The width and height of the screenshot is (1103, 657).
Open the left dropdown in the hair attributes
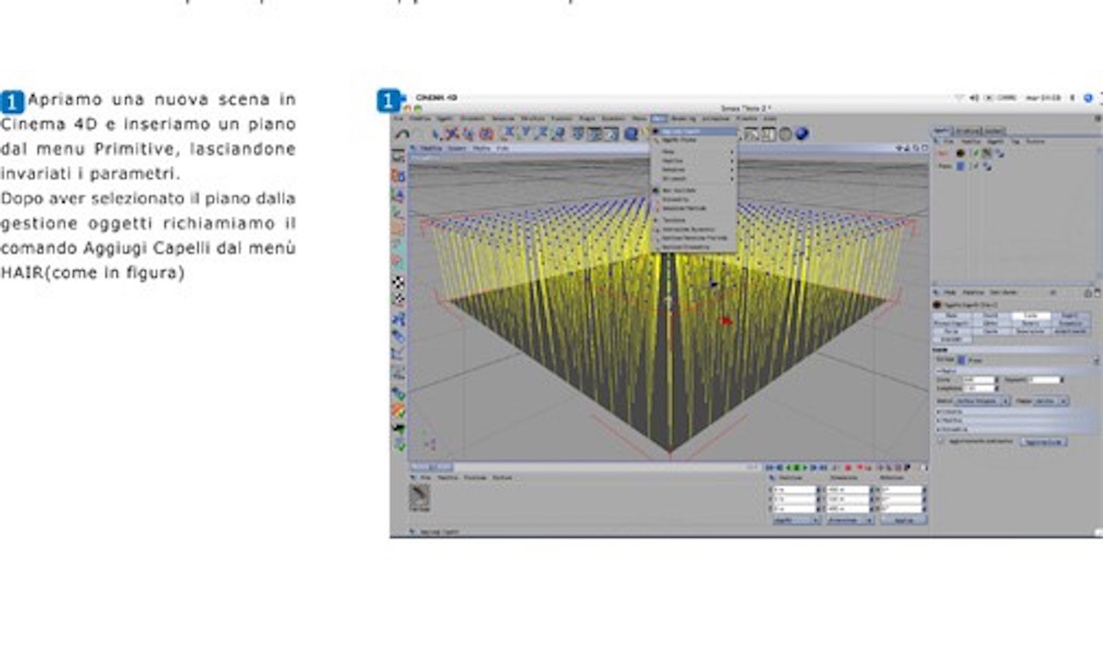click(x=982, y=401)
